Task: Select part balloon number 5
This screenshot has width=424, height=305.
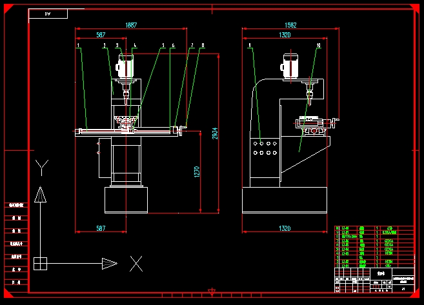Action: 163,45
